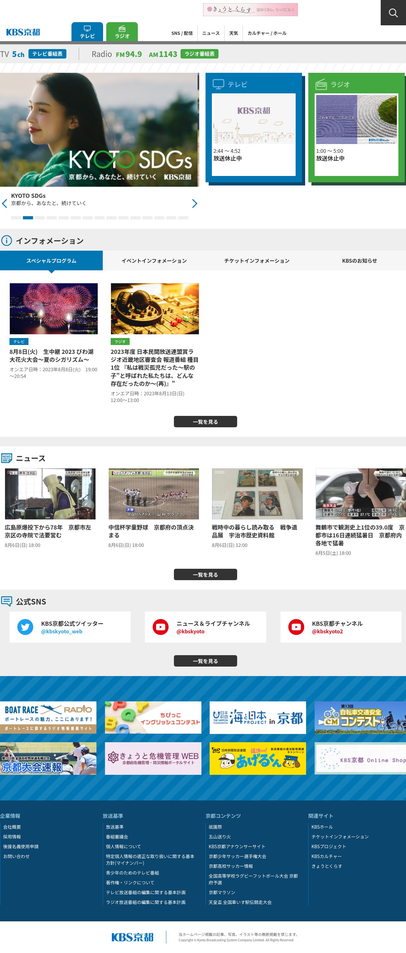Viewport: 406px width, 953px height.
Task: Open the search magnifier icon
Action: tap(393, 13)
